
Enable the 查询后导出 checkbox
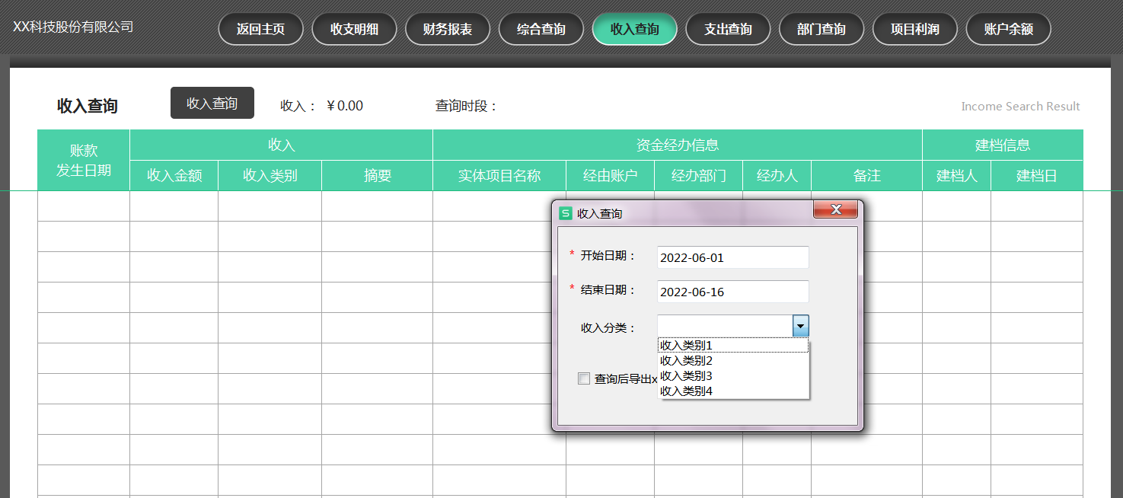pyautogui.click(x=584, y=378)
